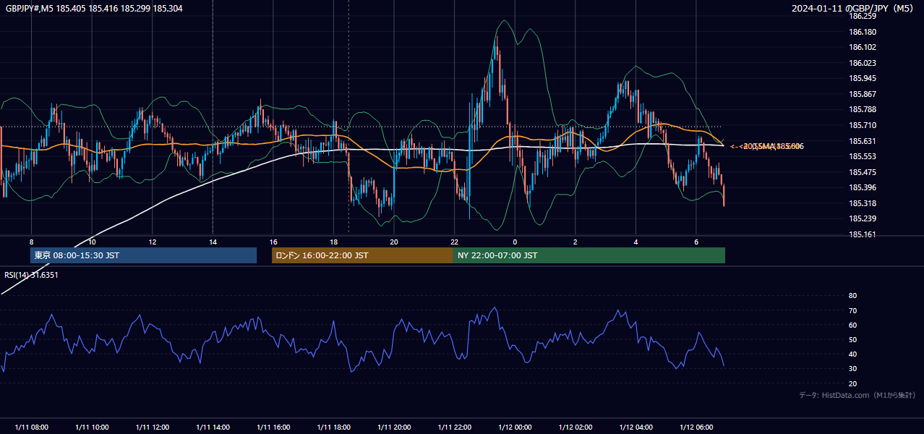Click bottom time label 1/11 16:00

click(x=273, y=427)
